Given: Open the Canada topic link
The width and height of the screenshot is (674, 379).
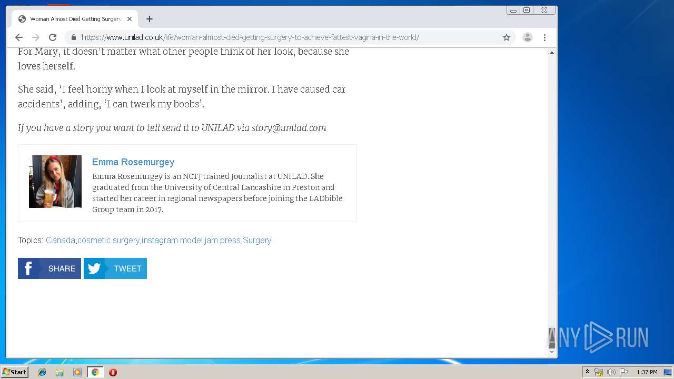Looking at the screenshot, I should [61, 240].
